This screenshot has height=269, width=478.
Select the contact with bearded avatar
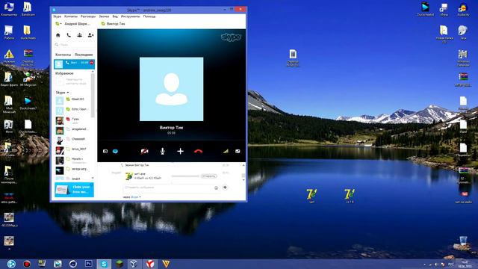(x=73, y=120)
